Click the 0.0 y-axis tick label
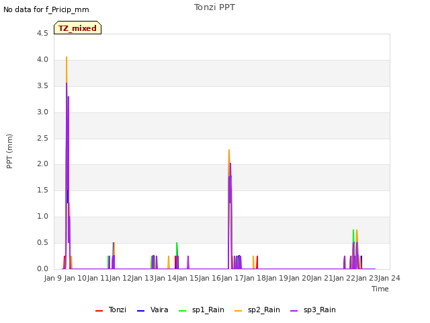This screenshot has height=323, width=430. 42,268
